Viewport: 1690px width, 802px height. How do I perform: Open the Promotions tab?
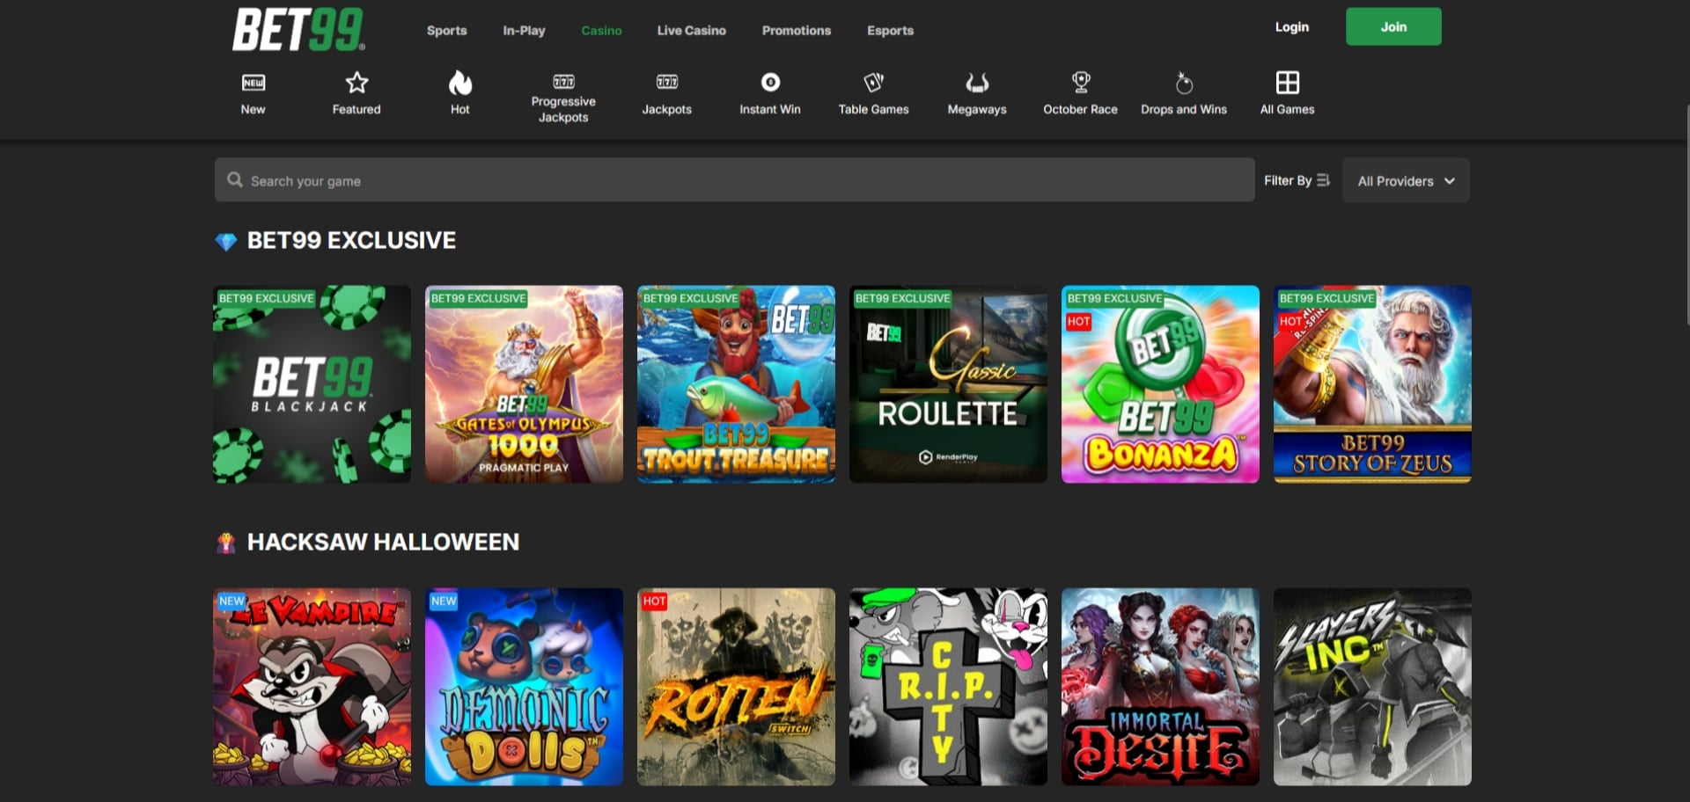797,31
